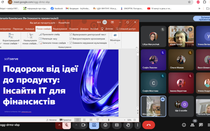Uncheck Відтворювати дикторський текст checkbox

pos(71,35)
